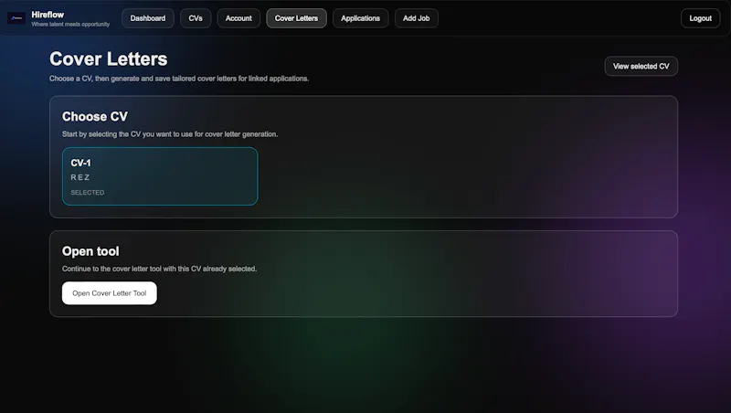Click the Hireflow logo icon
The height and width of the screenshot is (413, 731).
[x=16, y=18]
